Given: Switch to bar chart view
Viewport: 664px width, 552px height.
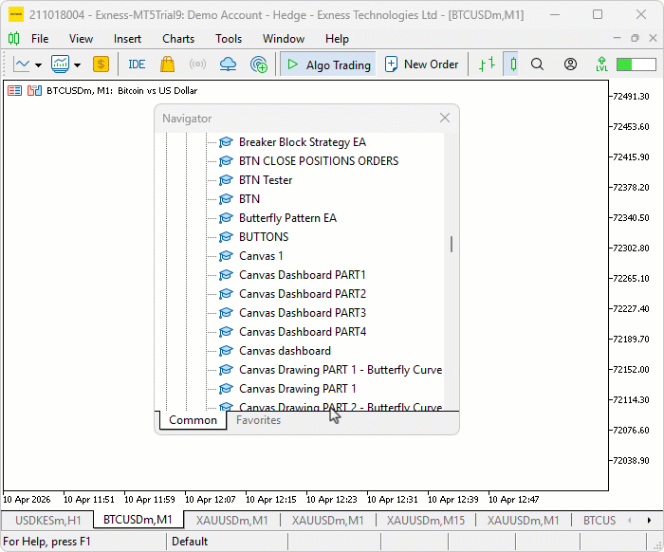Looking at the screenshot, I should click(487, 64).
